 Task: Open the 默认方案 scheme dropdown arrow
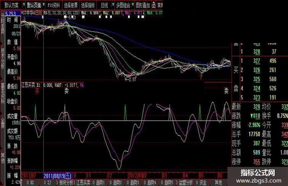(24, 4)
